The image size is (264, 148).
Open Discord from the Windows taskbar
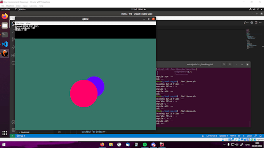click(x=153, y=145)
